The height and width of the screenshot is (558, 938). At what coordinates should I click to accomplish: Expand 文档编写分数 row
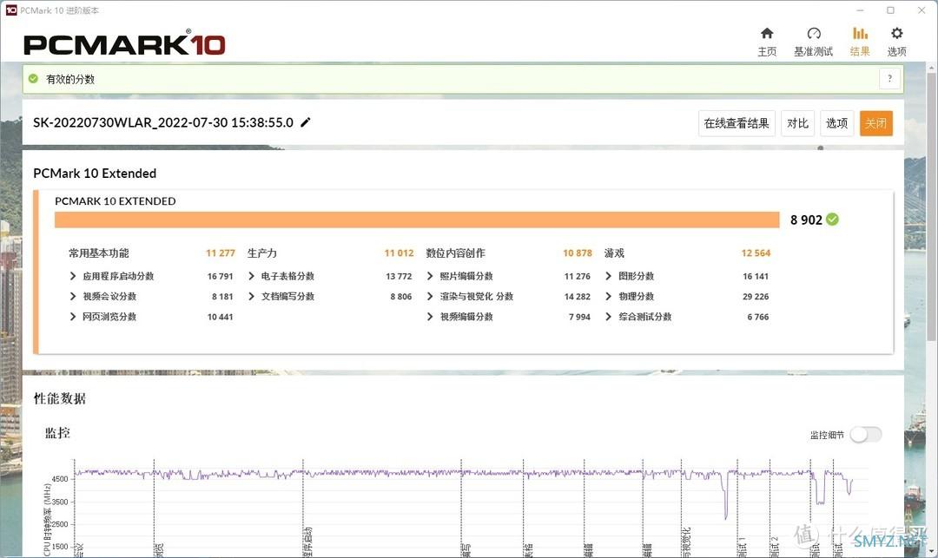tap(251, 296)
